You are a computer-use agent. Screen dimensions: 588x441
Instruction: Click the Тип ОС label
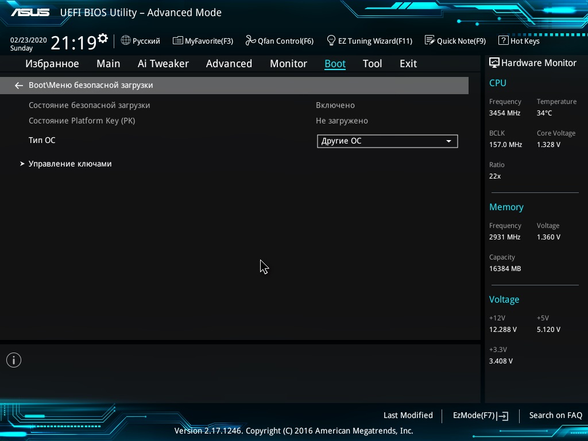point(42,140)
